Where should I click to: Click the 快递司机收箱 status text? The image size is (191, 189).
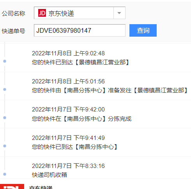pos(50,175)
